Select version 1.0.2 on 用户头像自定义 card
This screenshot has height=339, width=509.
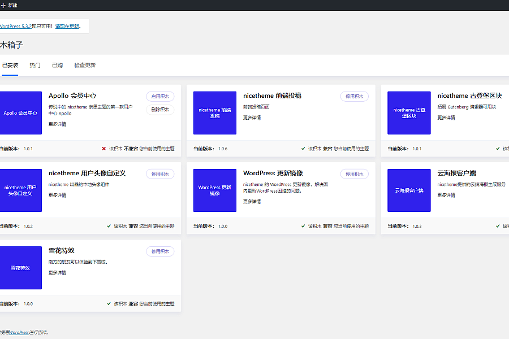coord(28,226)
